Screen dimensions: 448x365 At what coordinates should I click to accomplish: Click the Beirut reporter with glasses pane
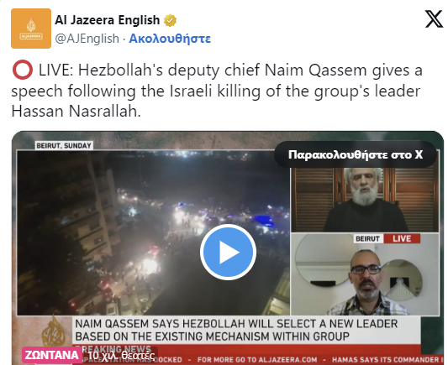[x=365, y=274]
